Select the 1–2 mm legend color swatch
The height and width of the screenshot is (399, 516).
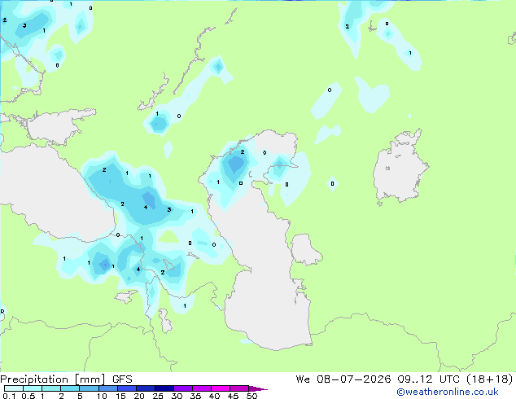point(51,388)
